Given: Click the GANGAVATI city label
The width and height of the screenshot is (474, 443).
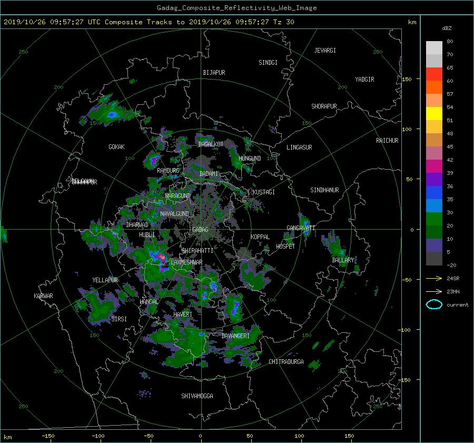Looking at the screenshot, I should click(x=301, y=228).
